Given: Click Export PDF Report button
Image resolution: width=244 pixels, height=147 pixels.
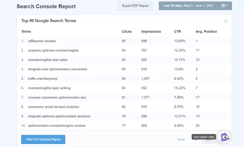Looking at the screenshot, I should (x=135, y=6).
